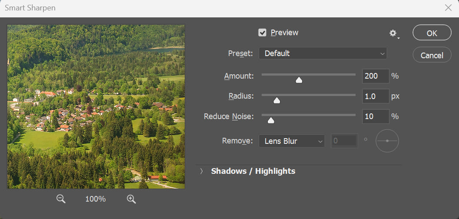Viewport: 459px width, 219px height.
Task: Click the OK button
Action: pos(432,33)
